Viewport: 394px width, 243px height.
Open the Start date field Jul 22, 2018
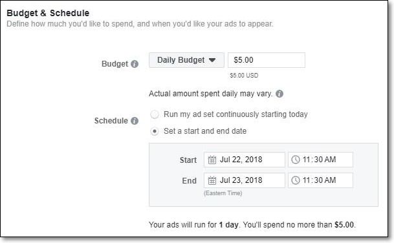245,160
